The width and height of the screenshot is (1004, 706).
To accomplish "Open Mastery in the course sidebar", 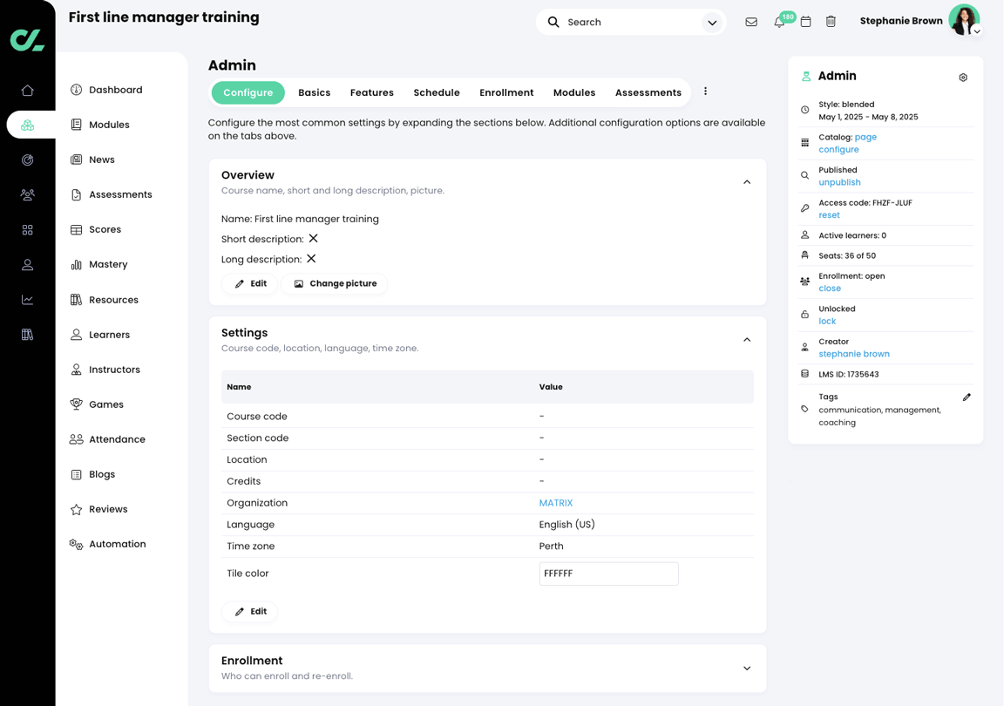I will coord(98,265).
